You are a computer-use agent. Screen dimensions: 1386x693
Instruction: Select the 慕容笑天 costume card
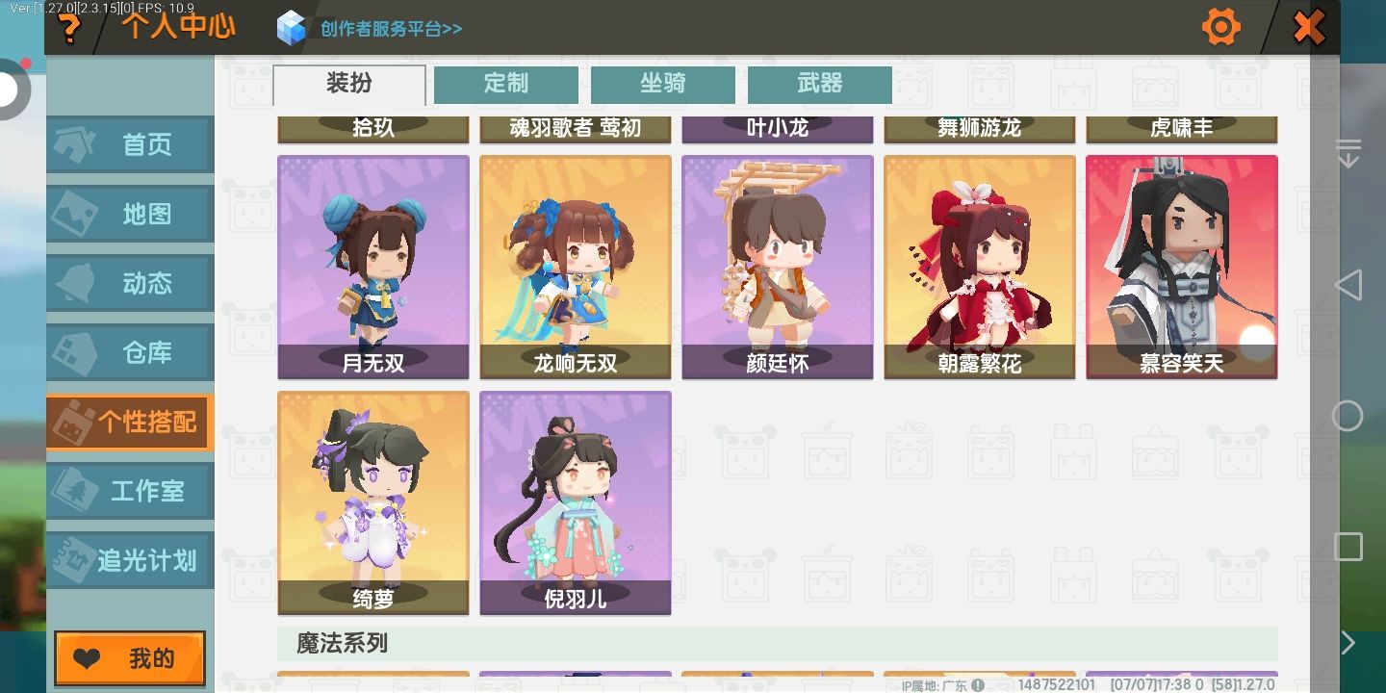pyautogui.click(x=1182, y=267)
